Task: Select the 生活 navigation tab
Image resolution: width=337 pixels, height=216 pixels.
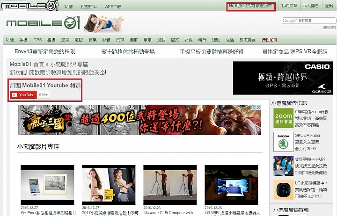Action: click(230, 40)
